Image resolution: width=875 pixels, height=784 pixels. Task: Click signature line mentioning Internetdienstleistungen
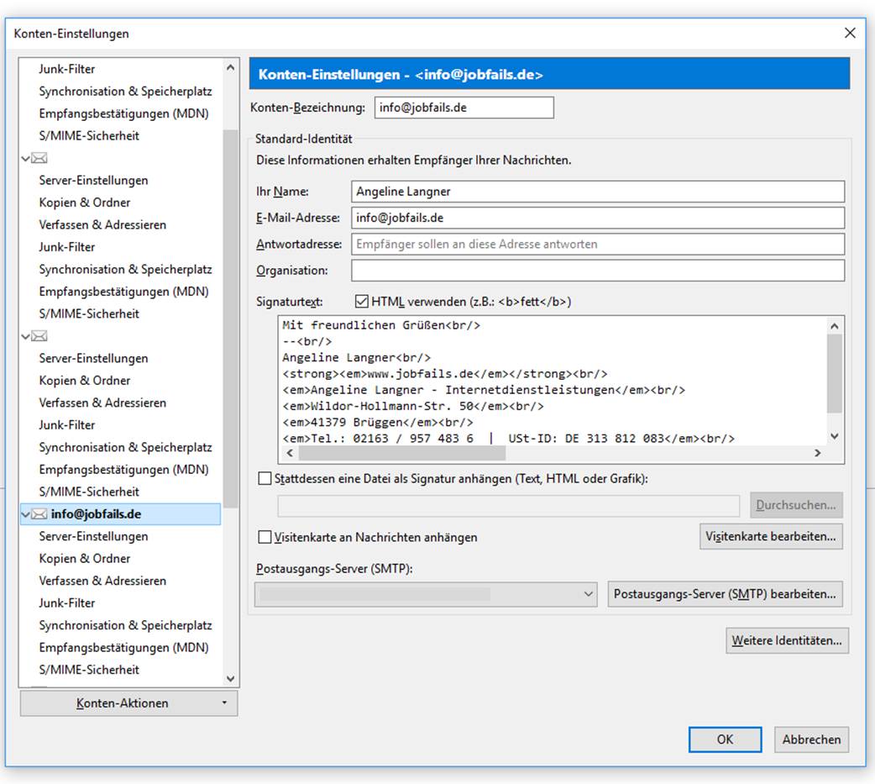click(484, 390)
